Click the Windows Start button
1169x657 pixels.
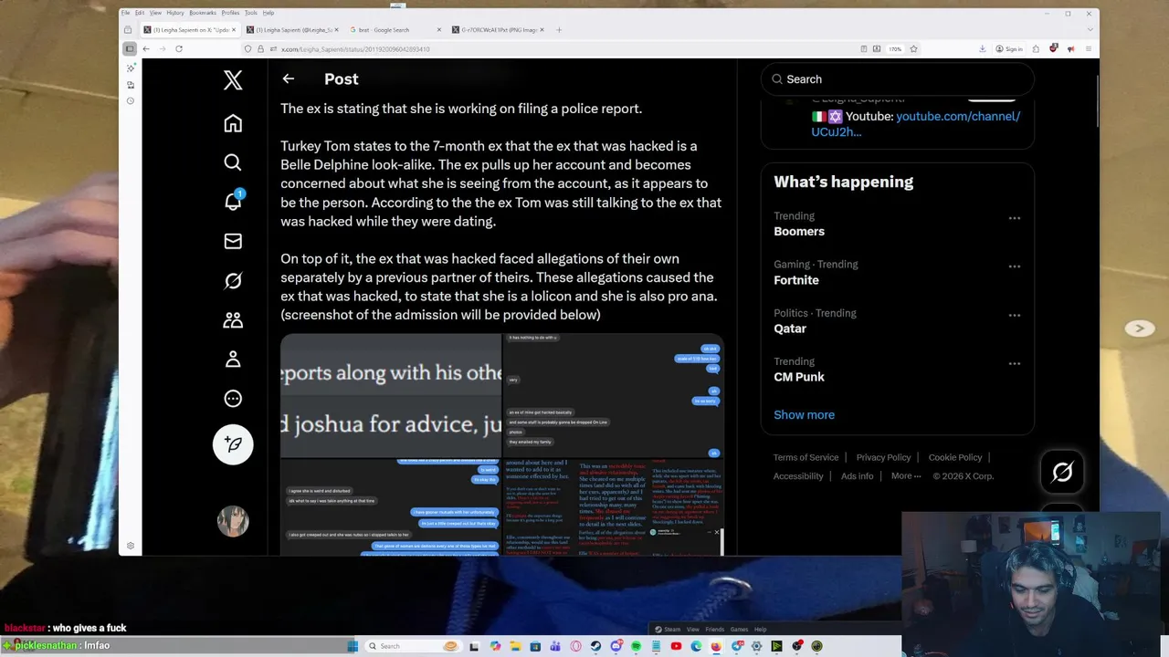point(353,646)
